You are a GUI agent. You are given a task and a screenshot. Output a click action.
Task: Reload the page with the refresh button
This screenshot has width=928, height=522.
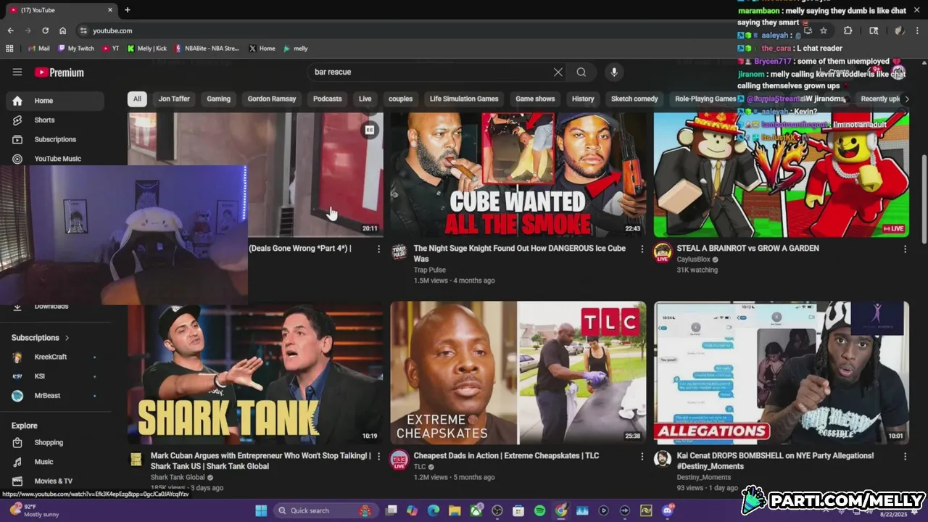click(x=45, y=30)
